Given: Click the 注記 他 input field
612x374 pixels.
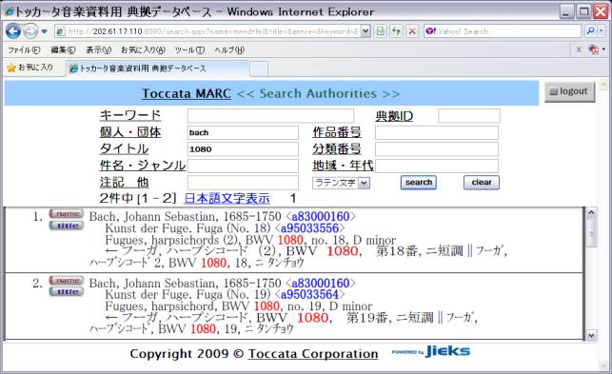Looking at the screenshot, I should coord(243,183).
